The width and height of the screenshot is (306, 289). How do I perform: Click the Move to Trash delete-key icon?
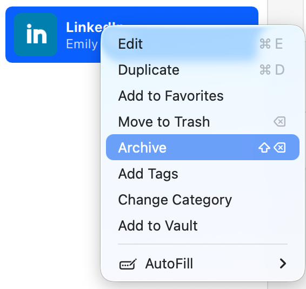pyautogui.click(x=280, y=122)
